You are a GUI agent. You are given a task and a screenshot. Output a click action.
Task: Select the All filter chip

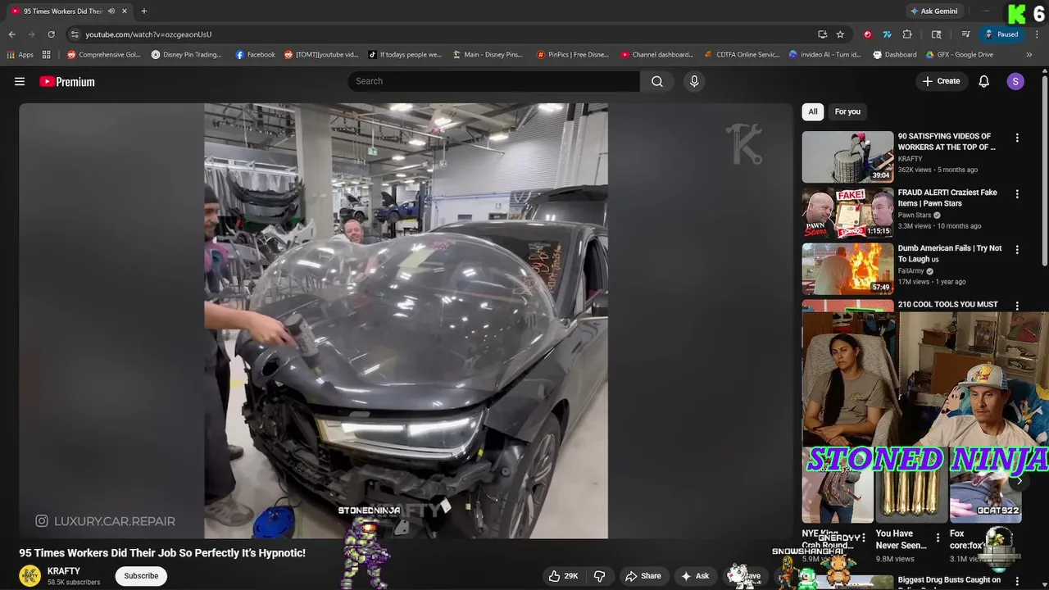pos(813,111)
